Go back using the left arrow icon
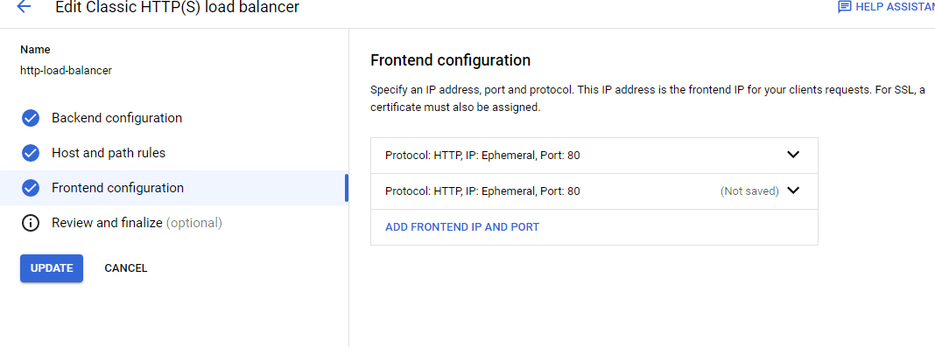 (x=24, y=7)
